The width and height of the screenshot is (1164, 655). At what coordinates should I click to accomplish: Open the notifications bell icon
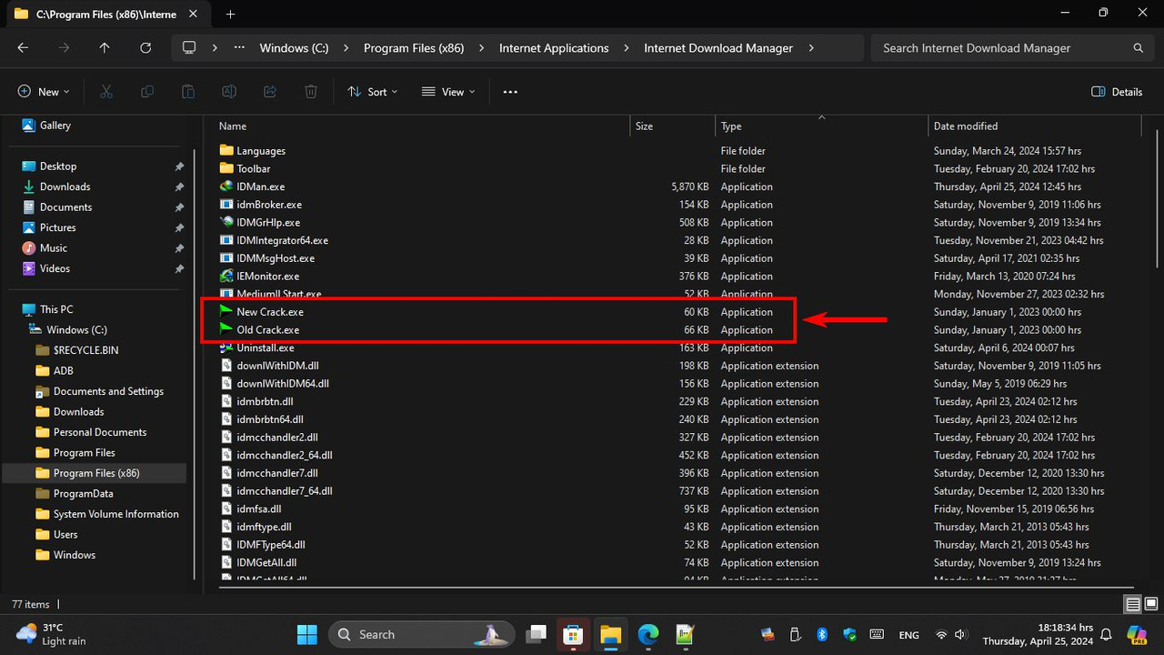tap(1106, 634)
